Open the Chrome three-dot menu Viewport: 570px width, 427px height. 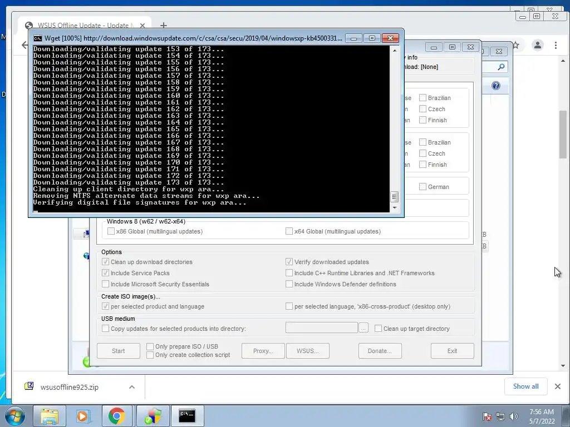click(x=556, y=45)
